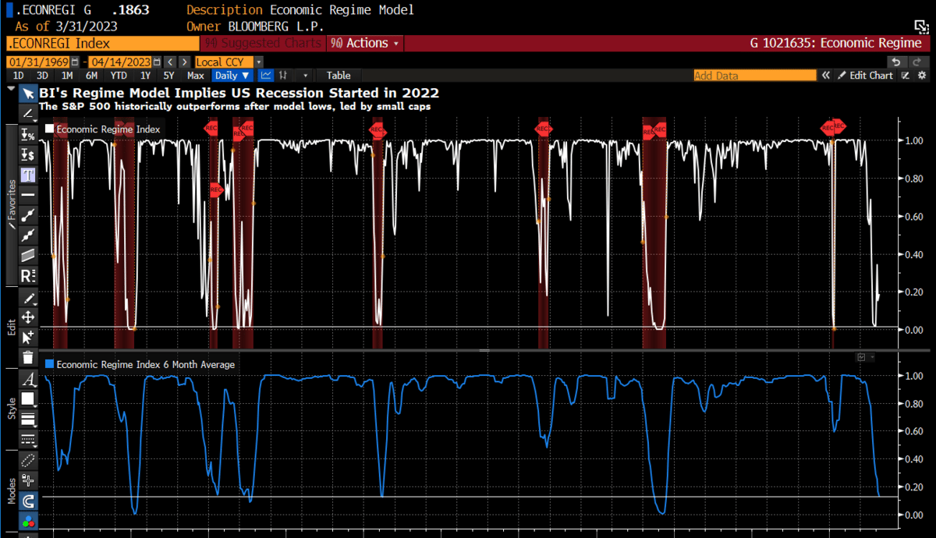Click the start date field 01/31/1969
The image size is (936, 538).
point(37,62)
